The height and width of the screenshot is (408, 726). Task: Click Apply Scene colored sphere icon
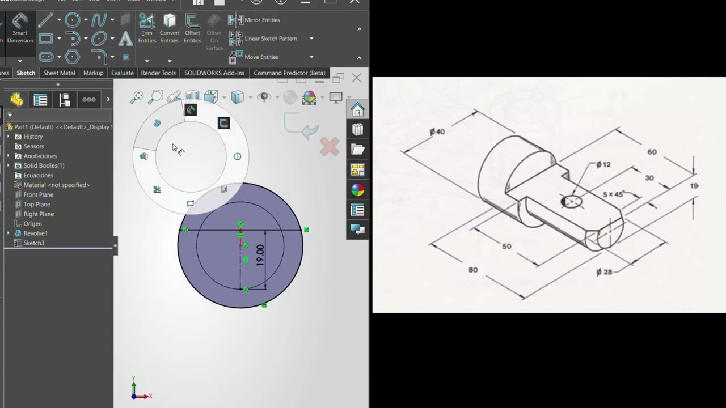pos(309,97)
